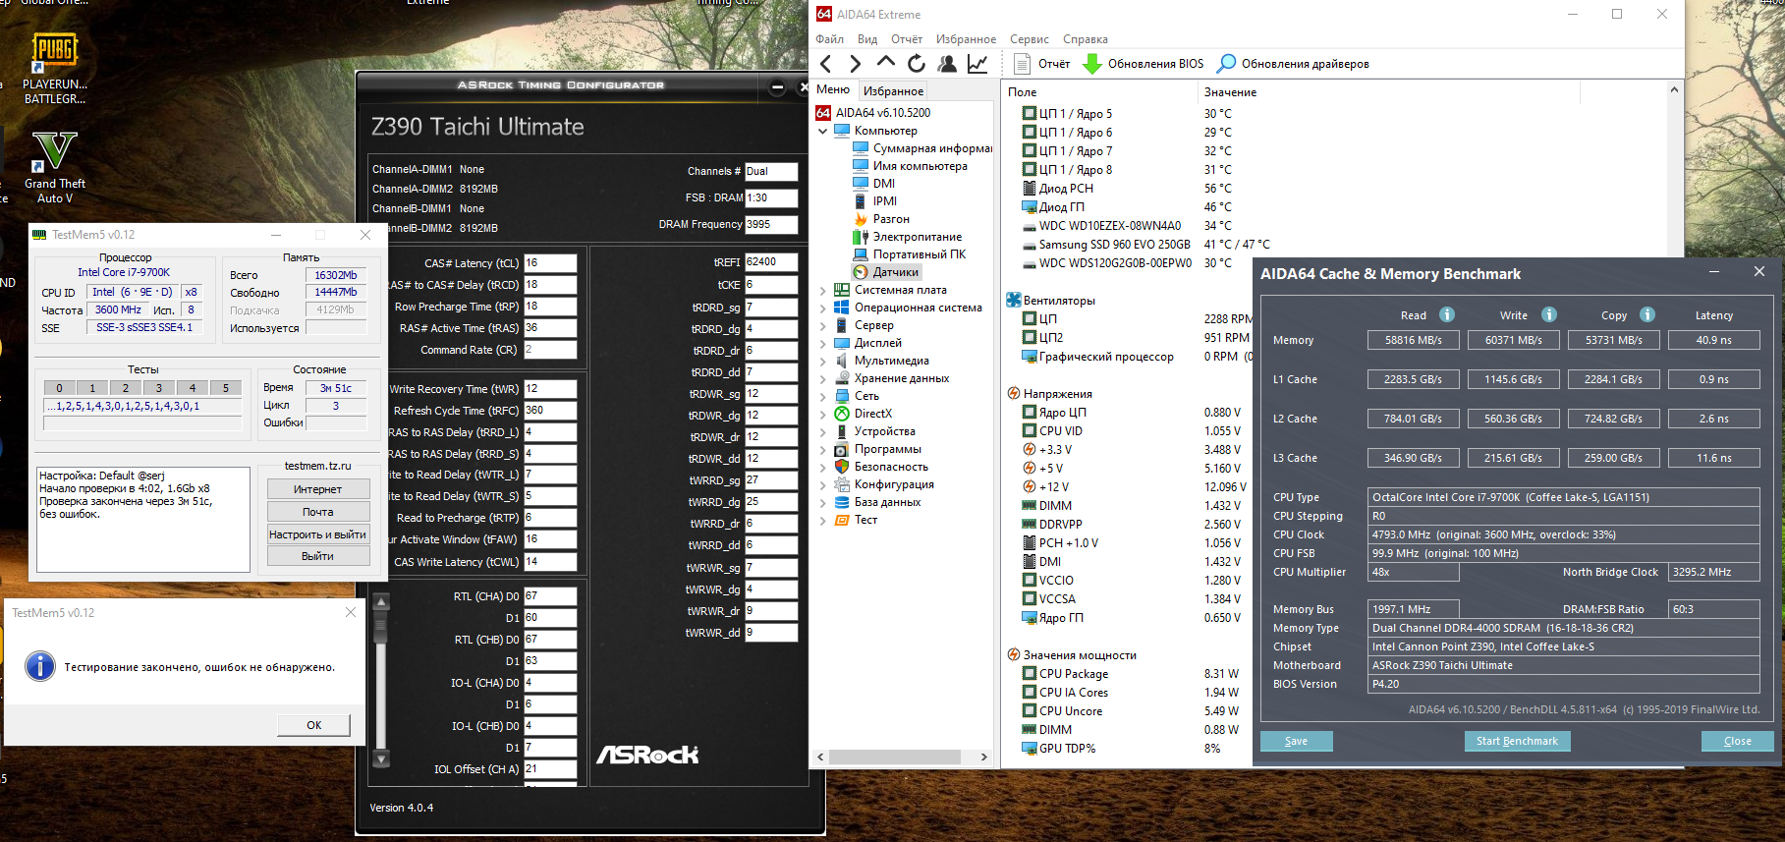The height and width of the screenshot is (842, 1785).
Task: Open the user icon in AIDA64 toolbar
Action: [x=947, y=64]
